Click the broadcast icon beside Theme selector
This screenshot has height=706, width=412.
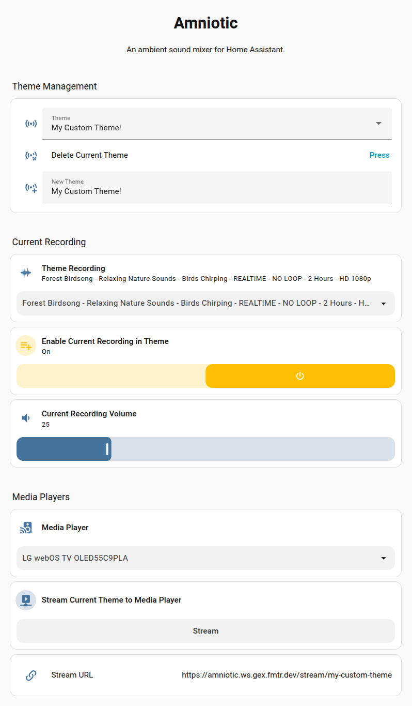[31, 124]
